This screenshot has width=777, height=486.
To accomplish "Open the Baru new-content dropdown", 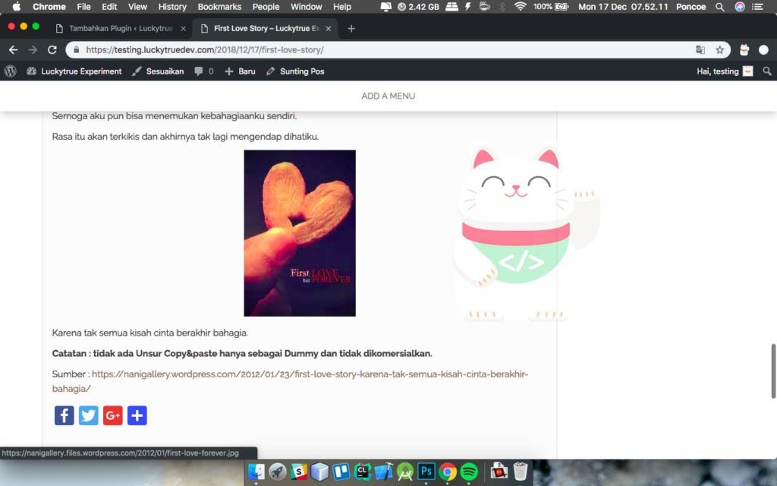I will click(x=240, y=71).
